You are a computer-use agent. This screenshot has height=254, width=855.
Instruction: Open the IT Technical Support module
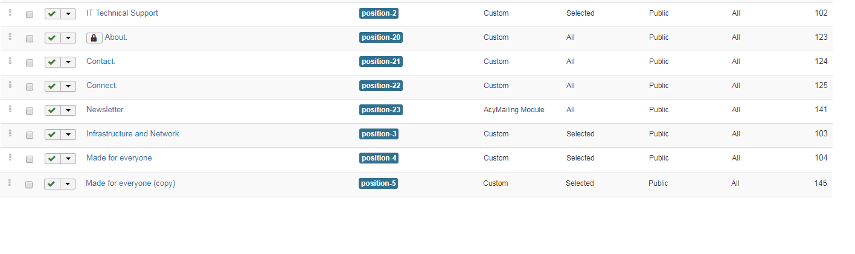[122, 13]
